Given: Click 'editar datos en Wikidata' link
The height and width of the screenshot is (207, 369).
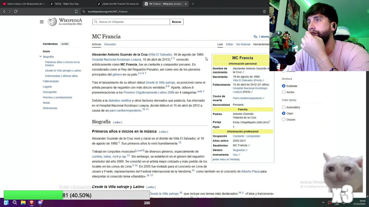Looking at the screenshot, I should click(226, 159).
